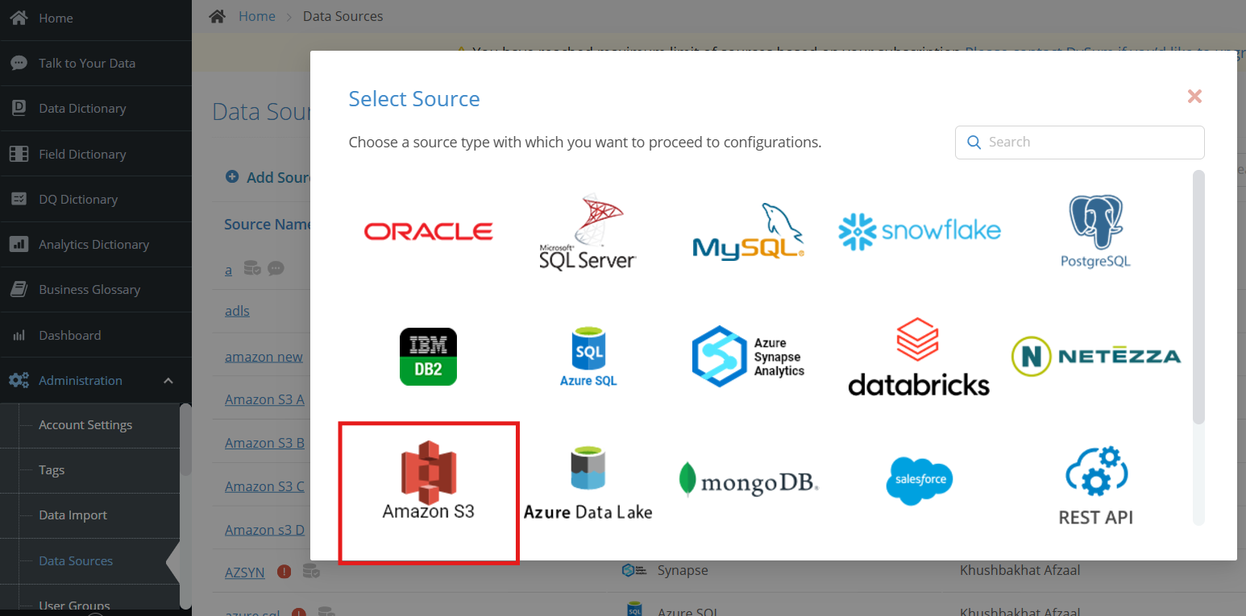Open 'Amazon S3 C' source link
Screen dimensions: 1246x616
click(264, 486)
